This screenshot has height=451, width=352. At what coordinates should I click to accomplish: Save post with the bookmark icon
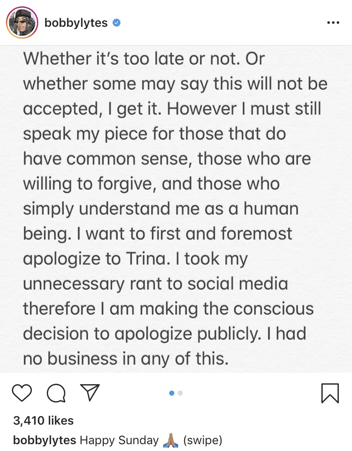[x=330, y=393]
